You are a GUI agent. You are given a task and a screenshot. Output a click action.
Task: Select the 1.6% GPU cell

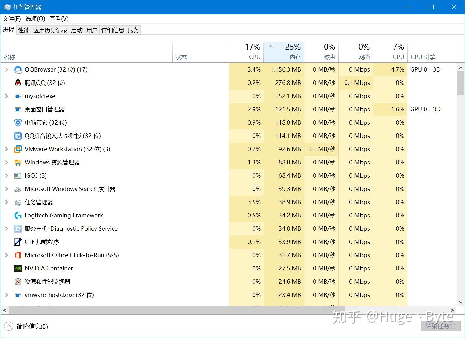[390, 110]
